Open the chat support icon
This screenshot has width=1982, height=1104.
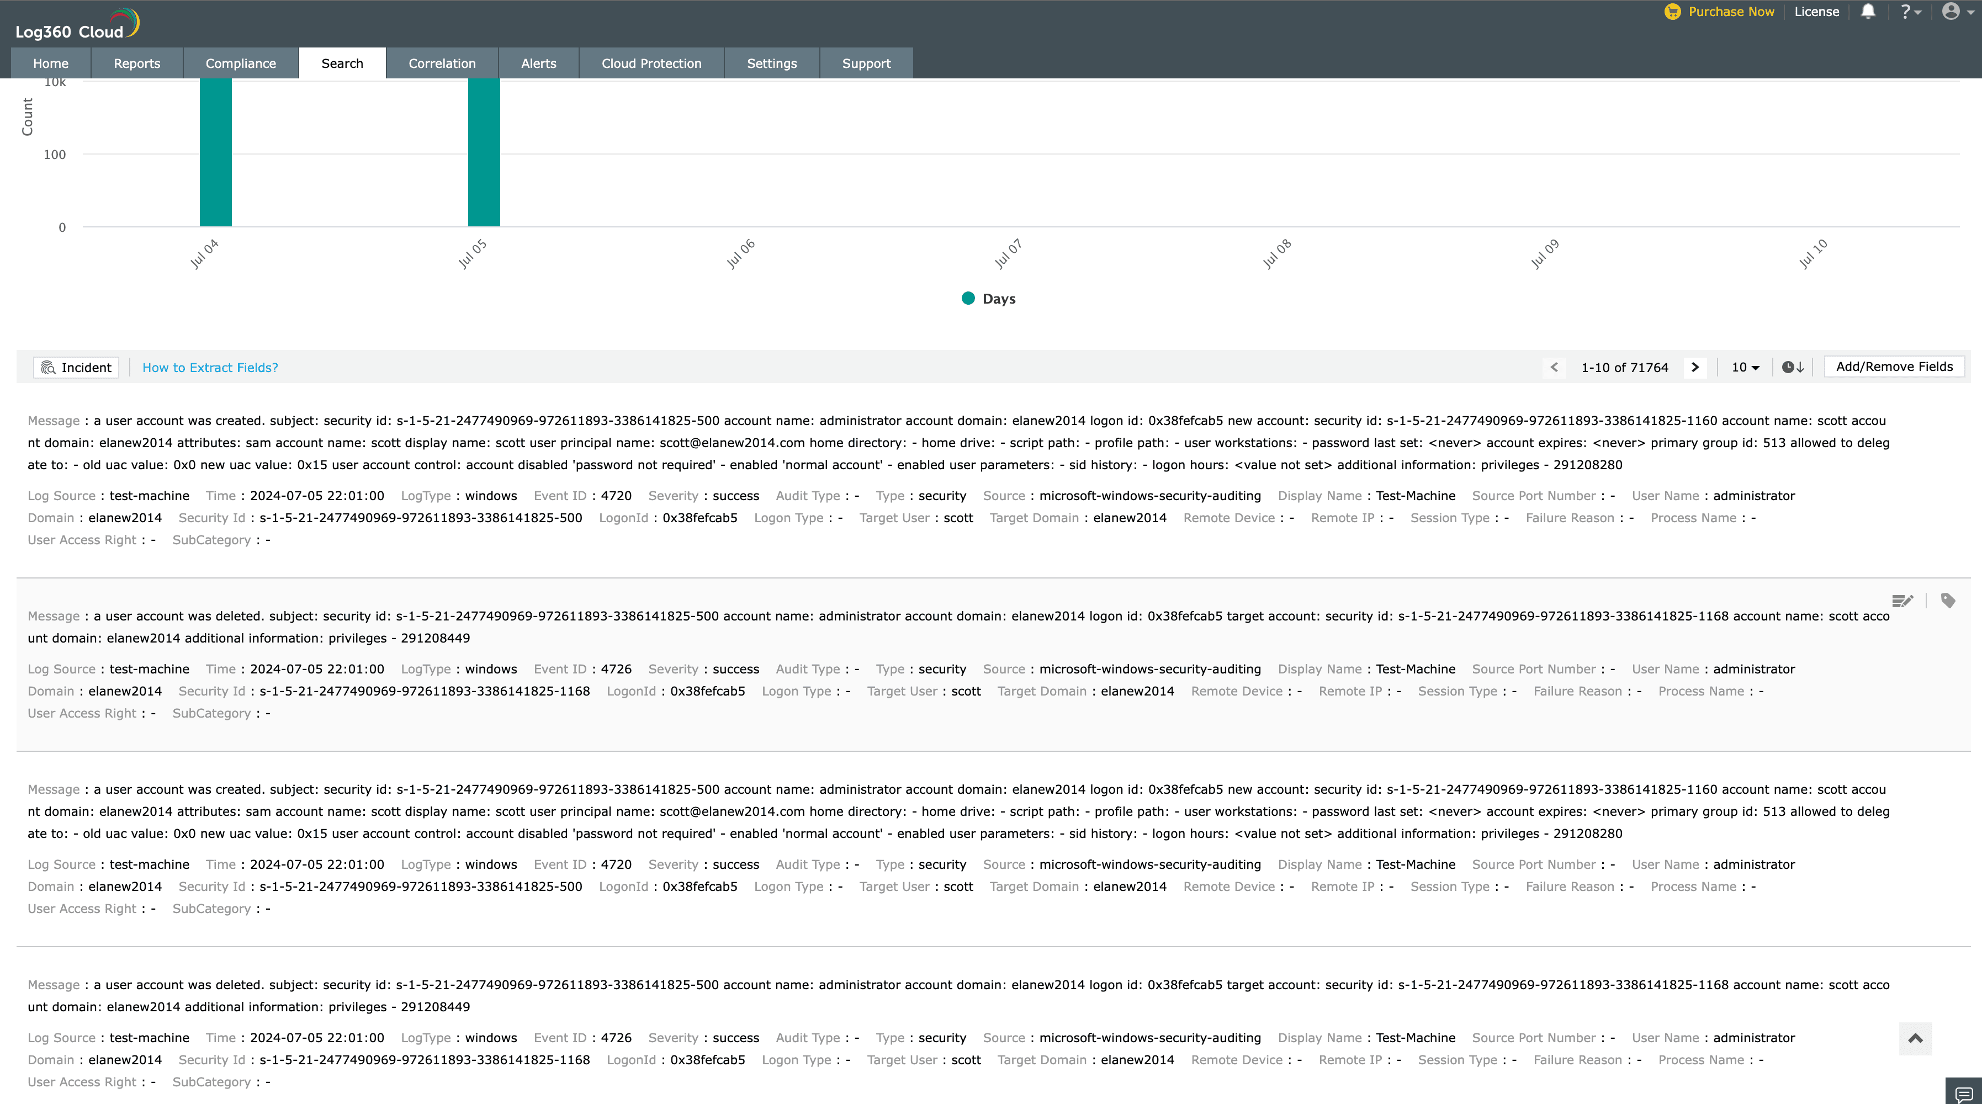pos(1964,1093)
